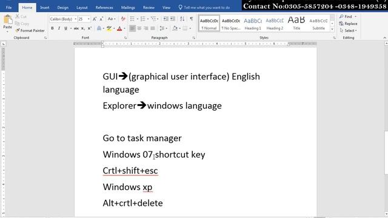Viewport: 388px width, 218px height.
Task: Open highlight color dropdown arrow
Action: pyautogui.click(x=114, y=28)
